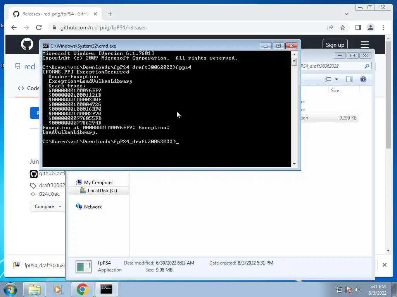Close the Releases red-prig/fpPS4 tab
Image resolution: width=397 pixels, height=297 pixels.
[95, 14]
